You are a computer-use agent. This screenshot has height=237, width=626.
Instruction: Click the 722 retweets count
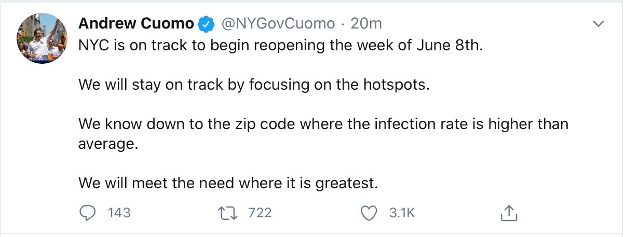pos(259,213)
